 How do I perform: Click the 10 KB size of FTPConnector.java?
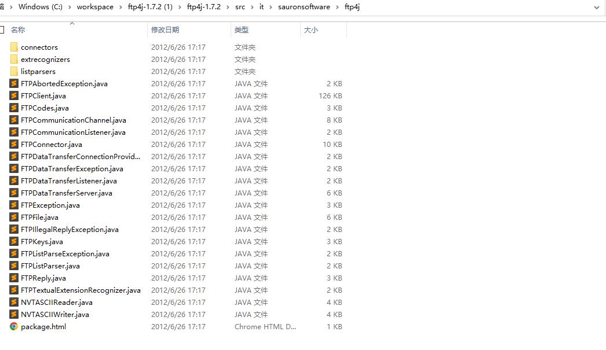pos(333,144)
